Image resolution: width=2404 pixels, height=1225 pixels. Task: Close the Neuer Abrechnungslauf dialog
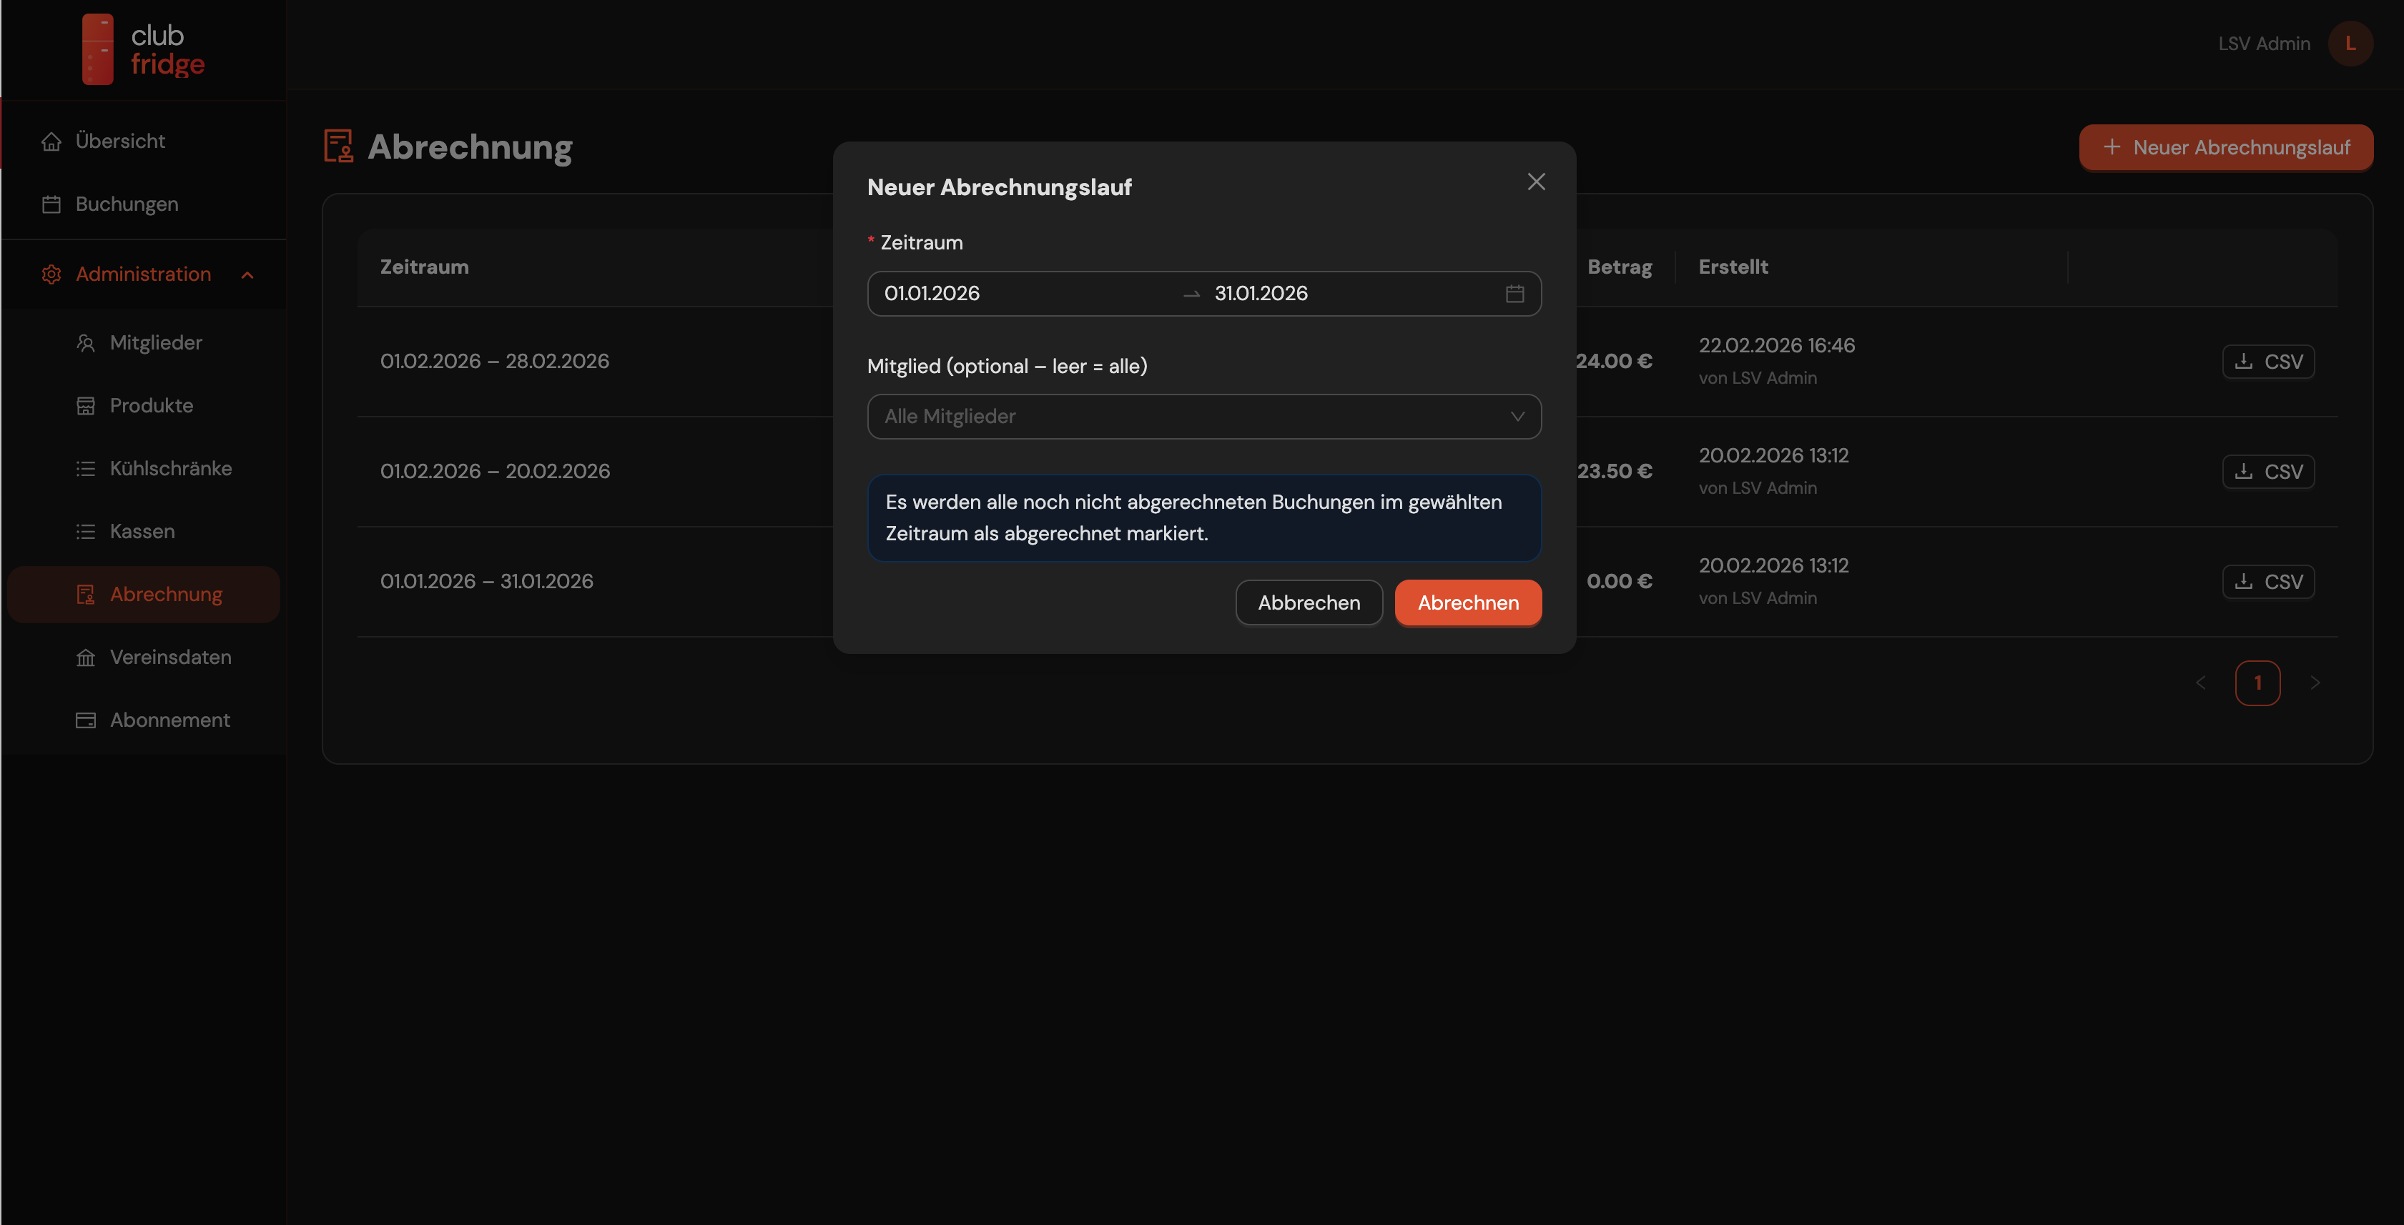pyautogui.click(x=1535, y=182)
